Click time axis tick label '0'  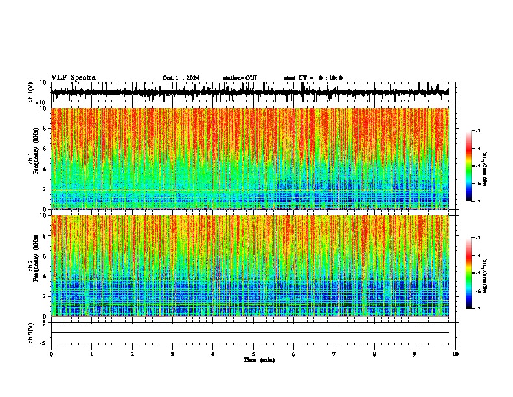pyautogui.click(x=51, y=354)
